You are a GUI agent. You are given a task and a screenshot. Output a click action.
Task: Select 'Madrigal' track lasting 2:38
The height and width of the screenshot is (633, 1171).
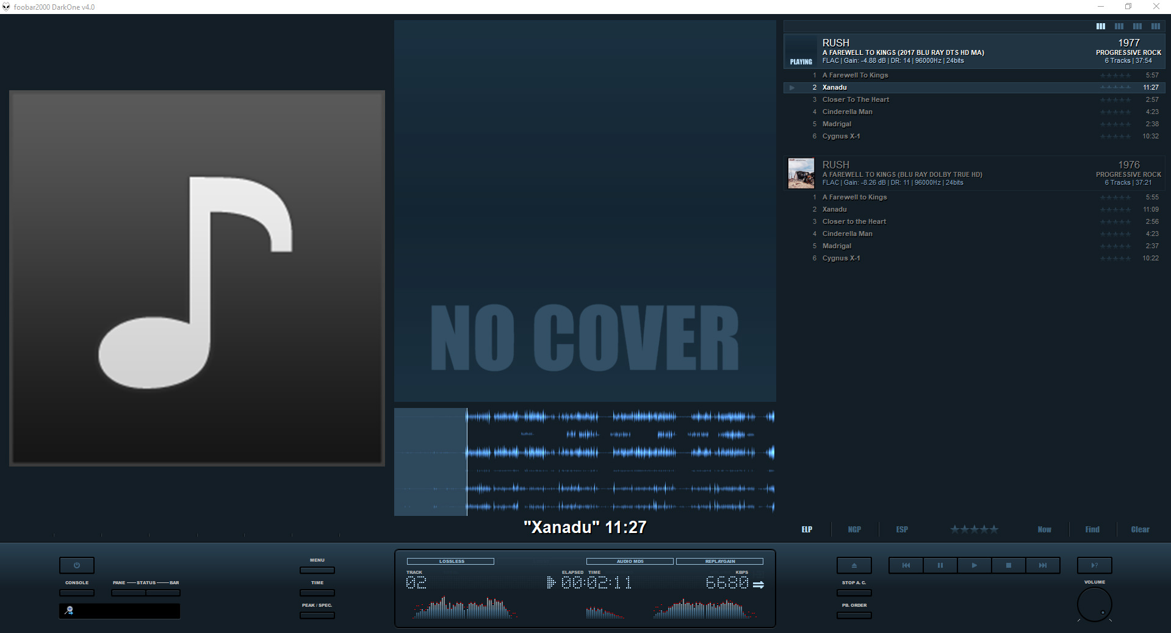(975, 124)
